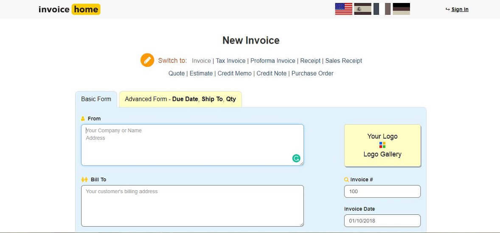Click the Your Logo upload box
This screenshot has height=233, width=500.
click(382, 136)
